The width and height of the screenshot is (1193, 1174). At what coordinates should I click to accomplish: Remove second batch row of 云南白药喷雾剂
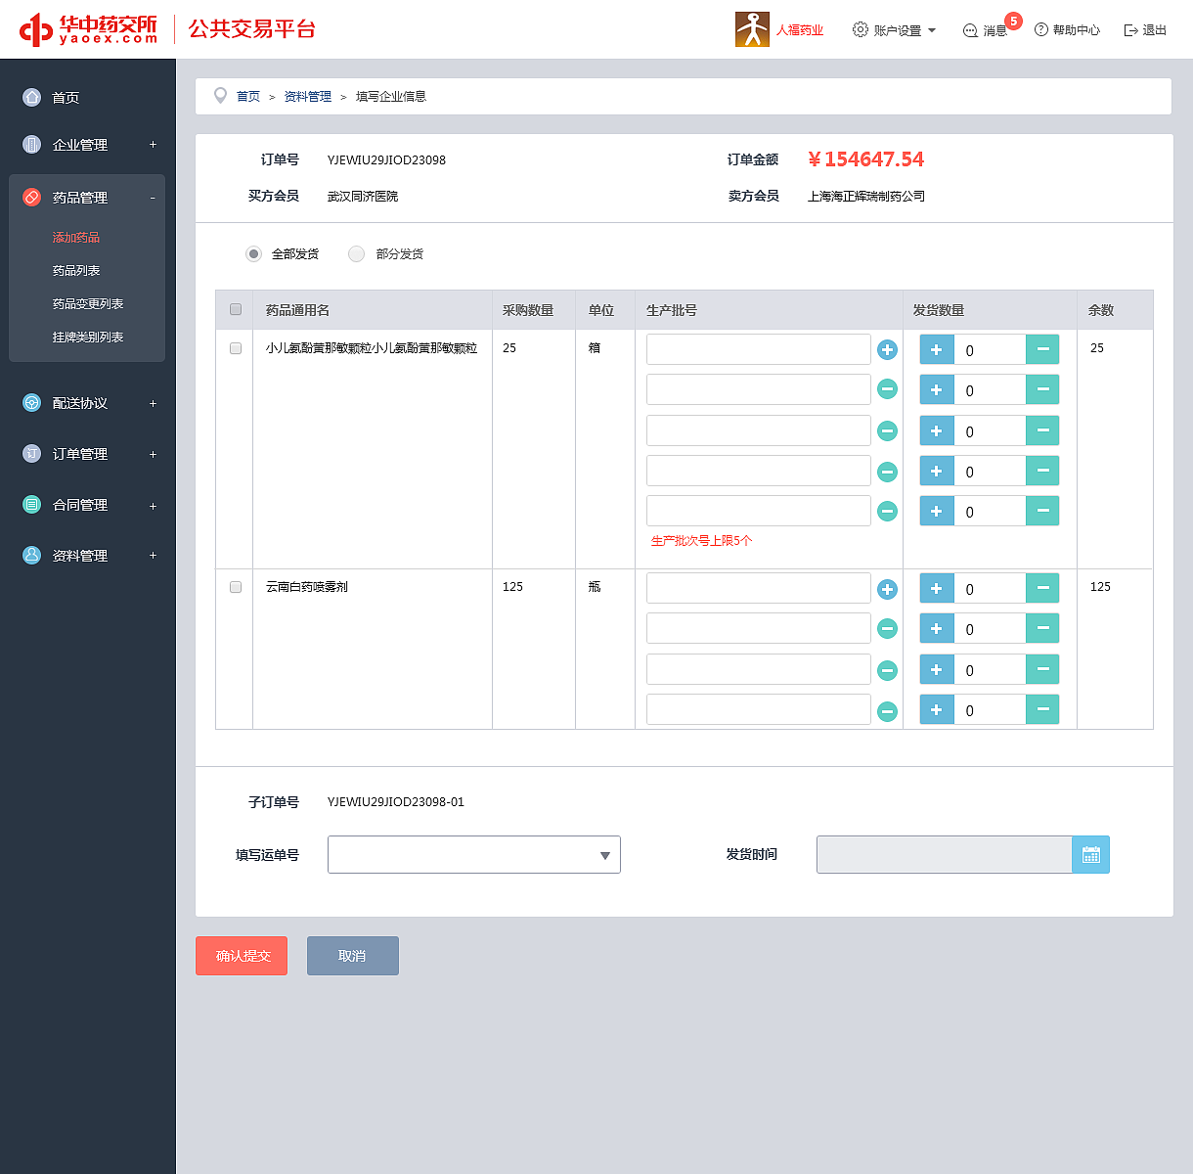[887, 628]
